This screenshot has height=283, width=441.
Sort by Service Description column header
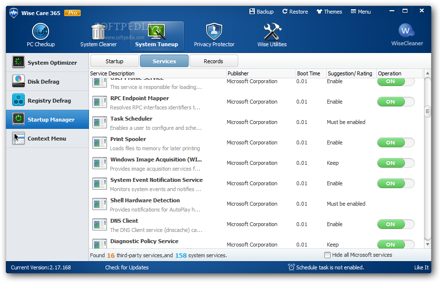tap(158, 73)
